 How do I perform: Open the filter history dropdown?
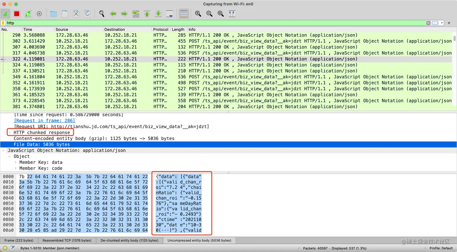coord(442,23)
